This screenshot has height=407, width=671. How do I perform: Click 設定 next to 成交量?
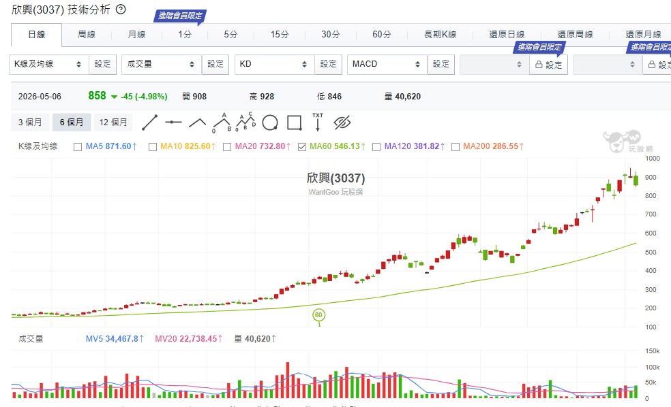coord(215,65)
